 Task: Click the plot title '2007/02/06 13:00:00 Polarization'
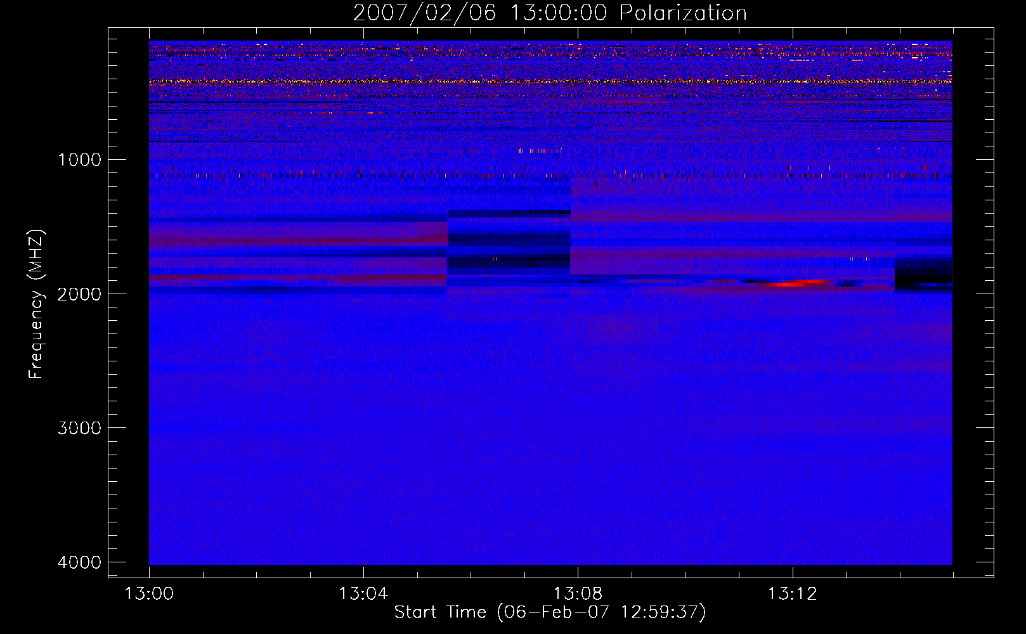coord(550,13)
